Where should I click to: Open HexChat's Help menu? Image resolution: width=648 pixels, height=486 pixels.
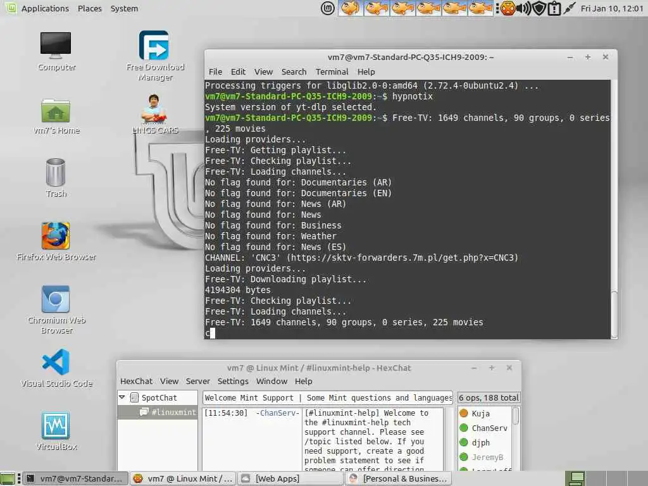(x=303, y=381)
